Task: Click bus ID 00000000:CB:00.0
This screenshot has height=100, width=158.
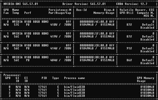Action: click(93, 46)
